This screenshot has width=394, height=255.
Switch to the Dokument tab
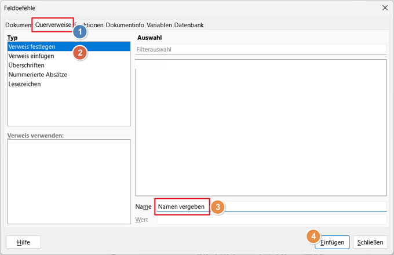18,25
